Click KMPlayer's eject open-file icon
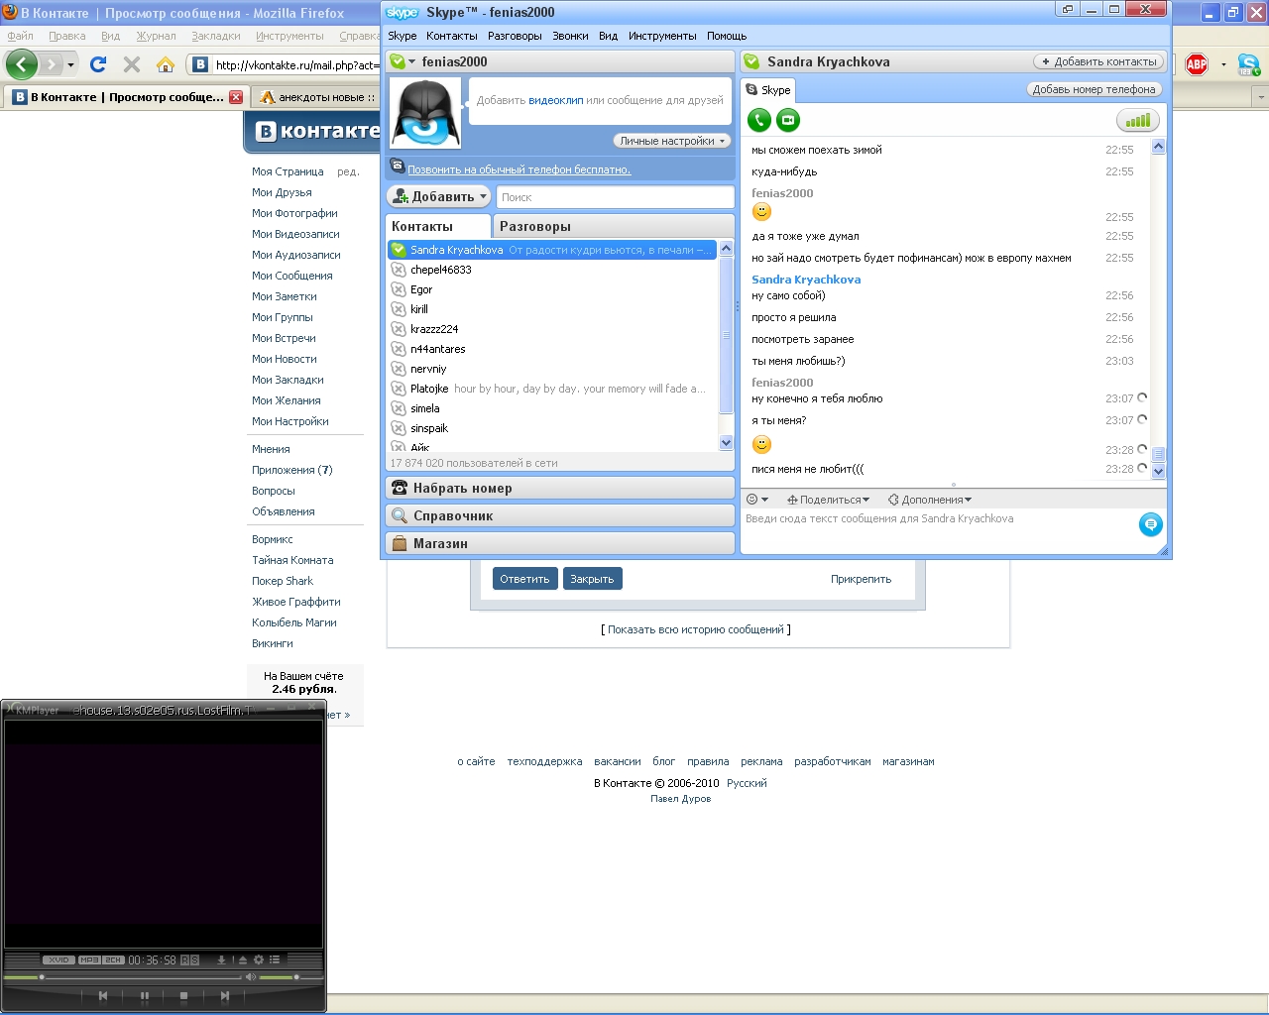This screenshot has width=1269, height=1015. [x=242, y=959]
